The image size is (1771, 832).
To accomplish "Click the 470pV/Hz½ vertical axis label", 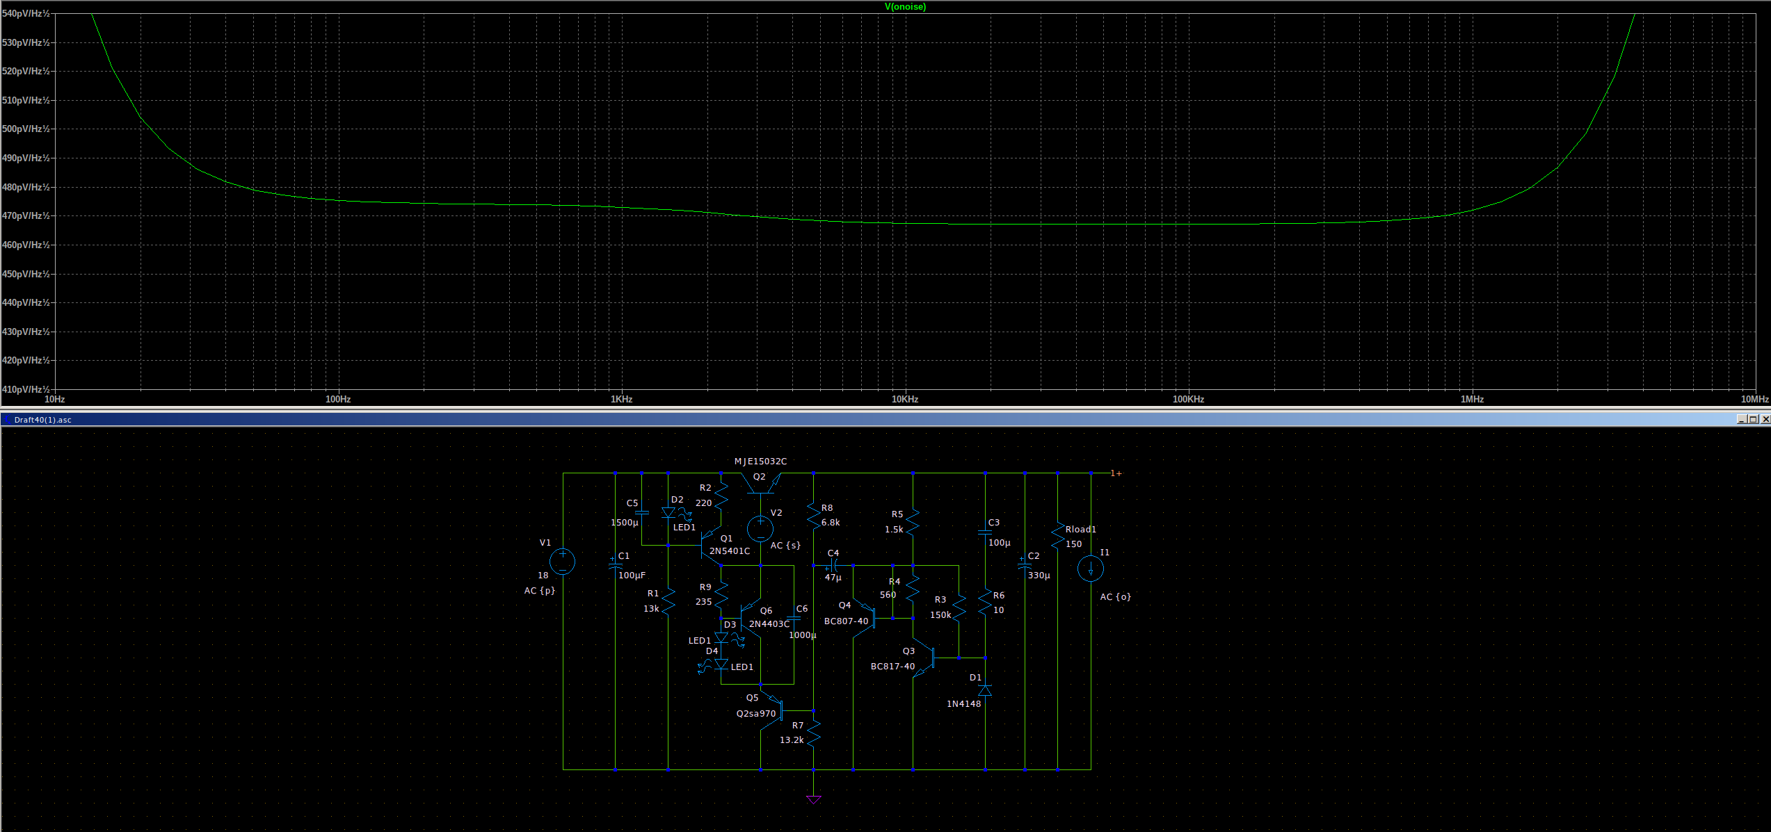I will click(x=26, y=216).
